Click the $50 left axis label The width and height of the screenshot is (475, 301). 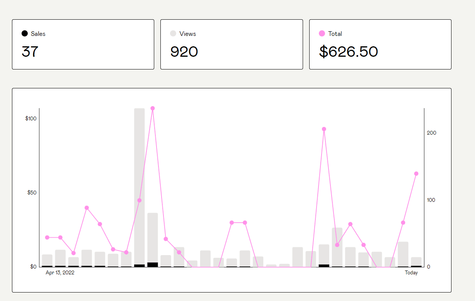click(32, 193)
